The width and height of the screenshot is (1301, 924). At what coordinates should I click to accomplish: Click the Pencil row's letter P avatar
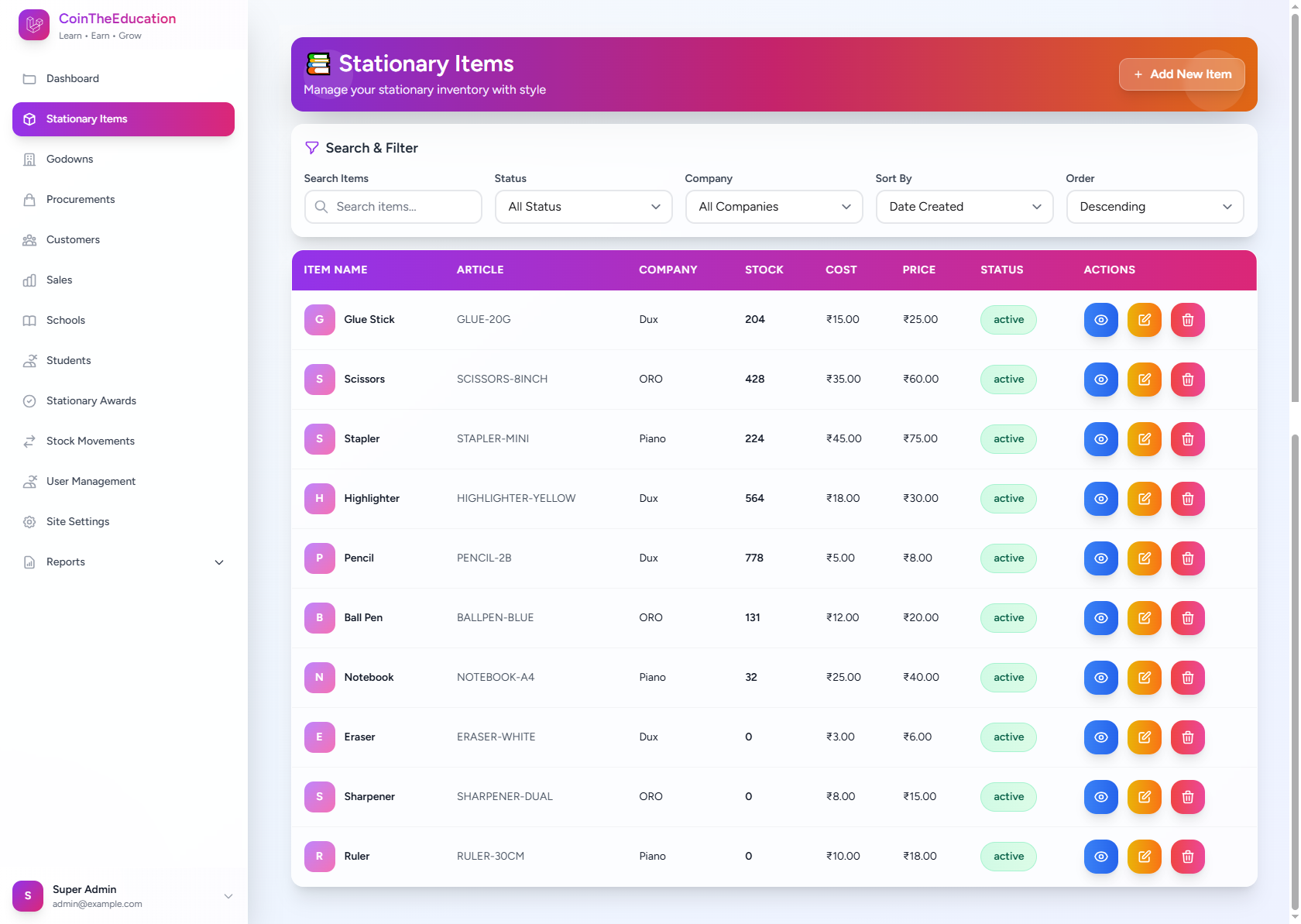pos(319,558)
